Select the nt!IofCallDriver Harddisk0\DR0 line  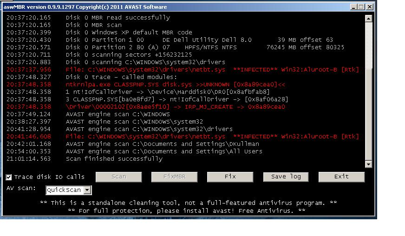point(138,92)
